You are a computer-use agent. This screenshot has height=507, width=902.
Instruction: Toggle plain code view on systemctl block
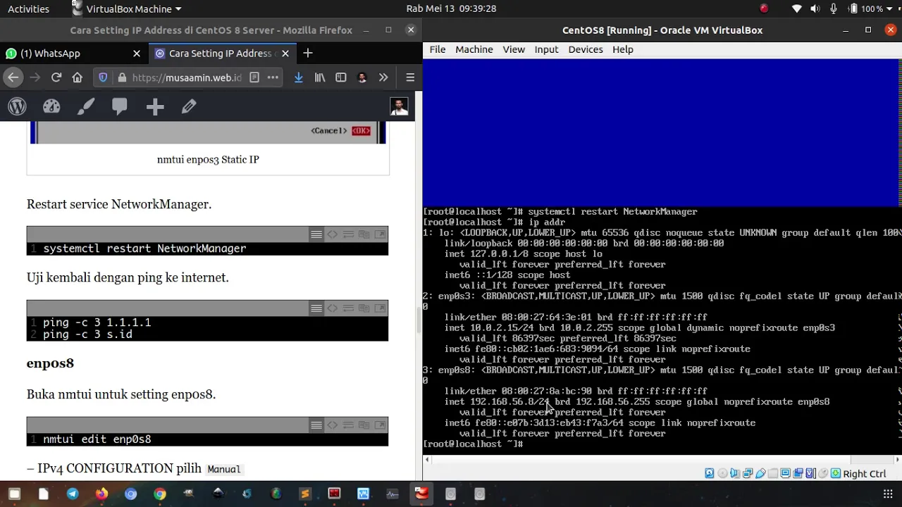pos(333,234)
